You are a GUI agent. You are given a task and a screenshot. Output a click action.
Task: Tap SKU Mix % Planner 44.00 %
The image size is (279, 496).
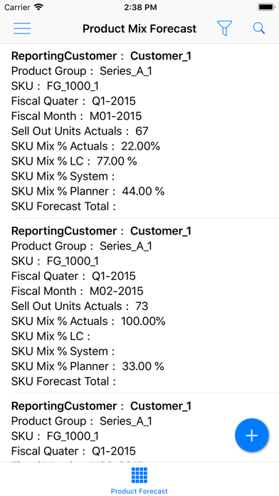coord(88,191)
